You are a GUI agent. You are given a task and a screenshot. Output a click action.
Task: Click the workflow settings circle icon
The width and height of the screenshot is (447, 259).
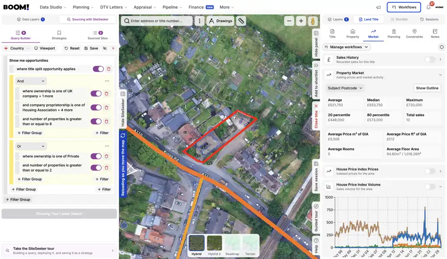441,47
